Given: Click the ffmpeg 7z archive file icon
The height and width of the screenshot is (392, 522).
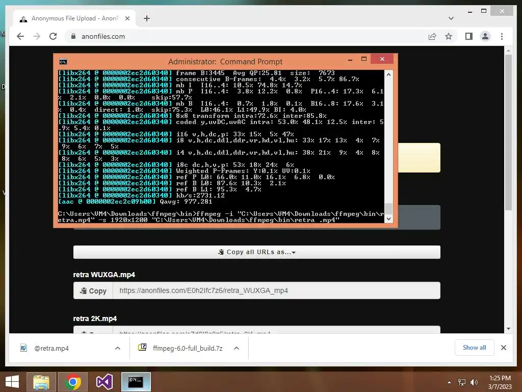Looking at the screenshot, I should 142,347.
